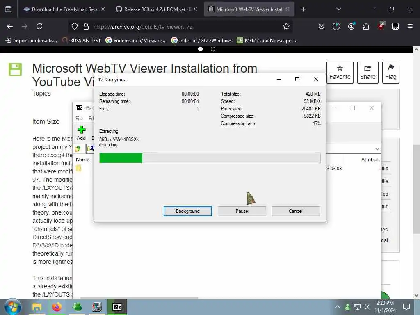
Task: Open the RUSSIAN TEST bookmark
Action: coord(81,41)
